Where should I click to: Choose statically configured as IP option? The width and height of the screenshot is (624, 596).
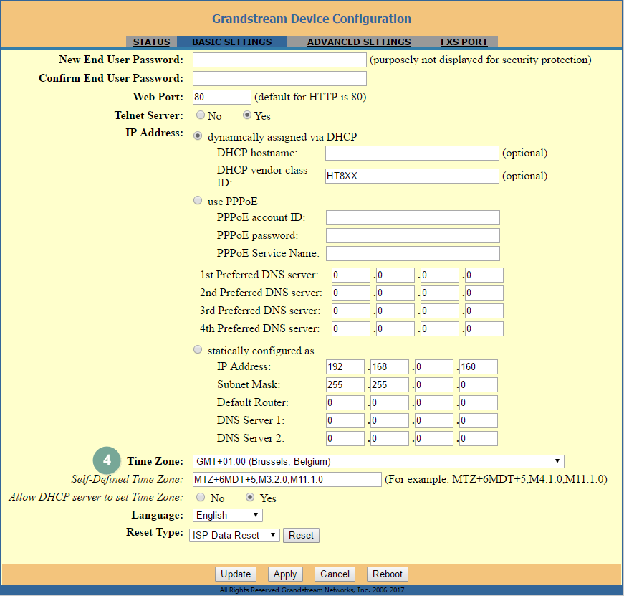coord(198,351)
